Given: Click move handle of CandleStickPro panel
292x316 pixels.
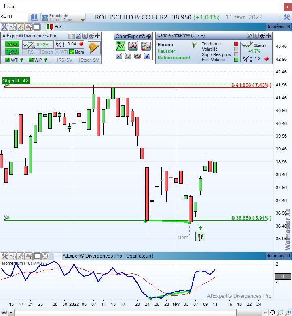Looking at the screenshot, I should pos(269,36).
